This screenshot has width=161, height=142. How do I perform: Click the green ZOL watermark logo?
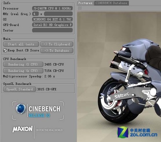tap(123, 132)
